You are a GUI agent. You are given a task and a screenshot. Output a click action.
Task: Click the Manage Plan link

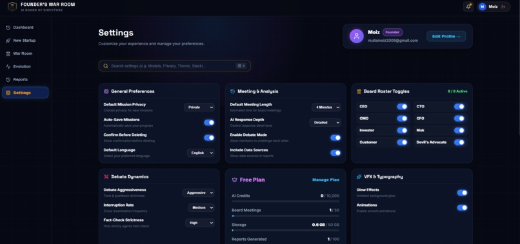326,180
